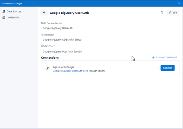Viewport: 183px width, 129px height.
Task: Click the 'Data Source Name' label
Action: pos(52,23)
